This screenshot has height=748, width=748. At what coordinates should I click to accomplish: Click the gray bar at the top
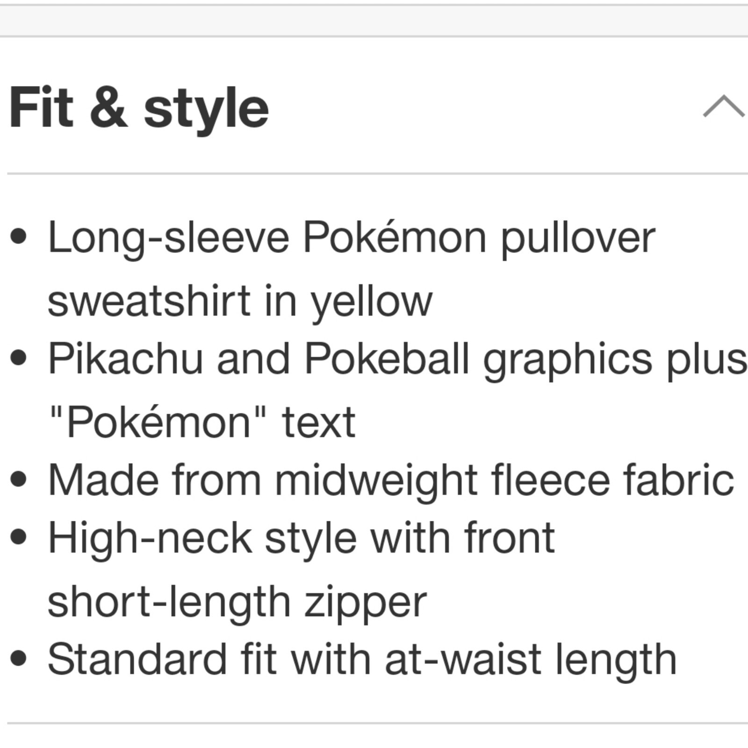pyautogui.click(x=374, y=20)
